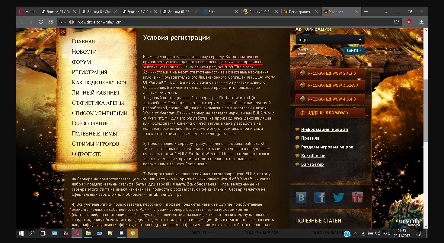Open Аддоны для WoW button
The image size is (444, 243).
point(330,113)
